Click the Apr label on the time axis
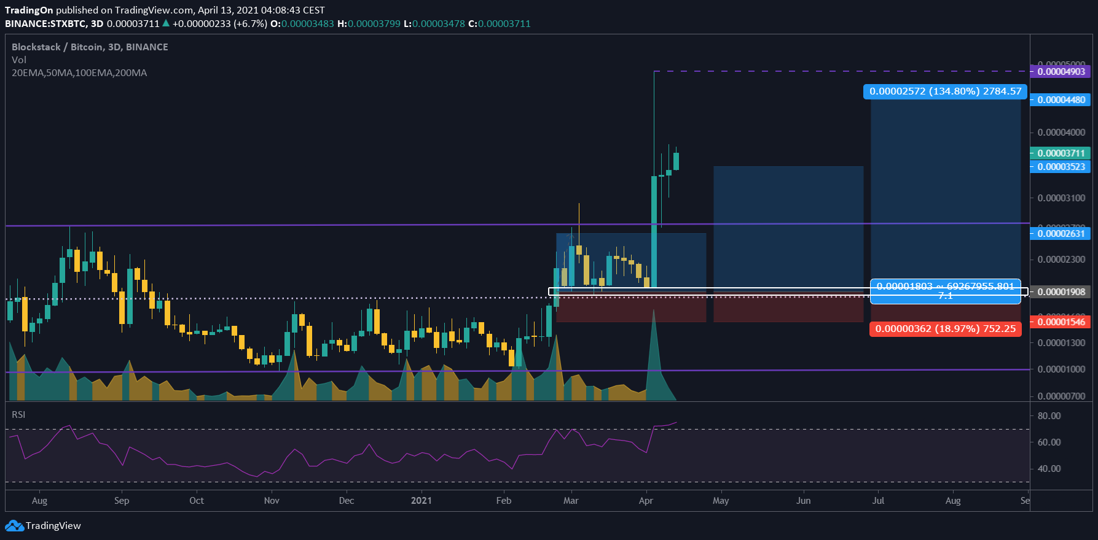The height and width of the screenshot is (540, 1098). (x=646, y=501)
